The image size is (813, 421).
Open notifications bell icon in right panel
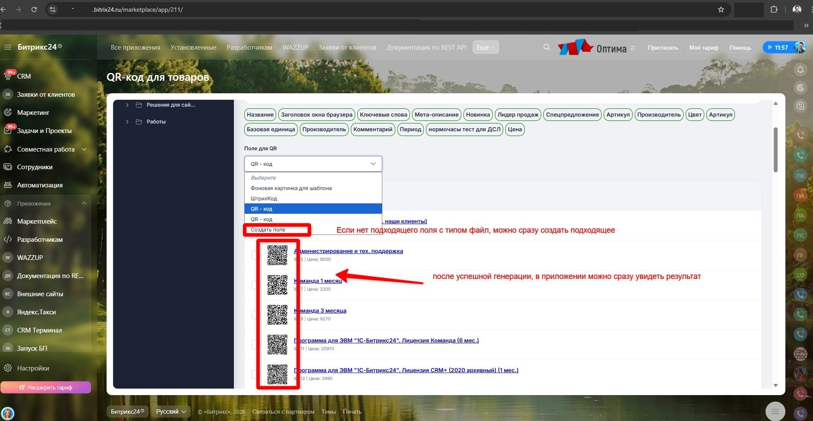pos(800,70)
